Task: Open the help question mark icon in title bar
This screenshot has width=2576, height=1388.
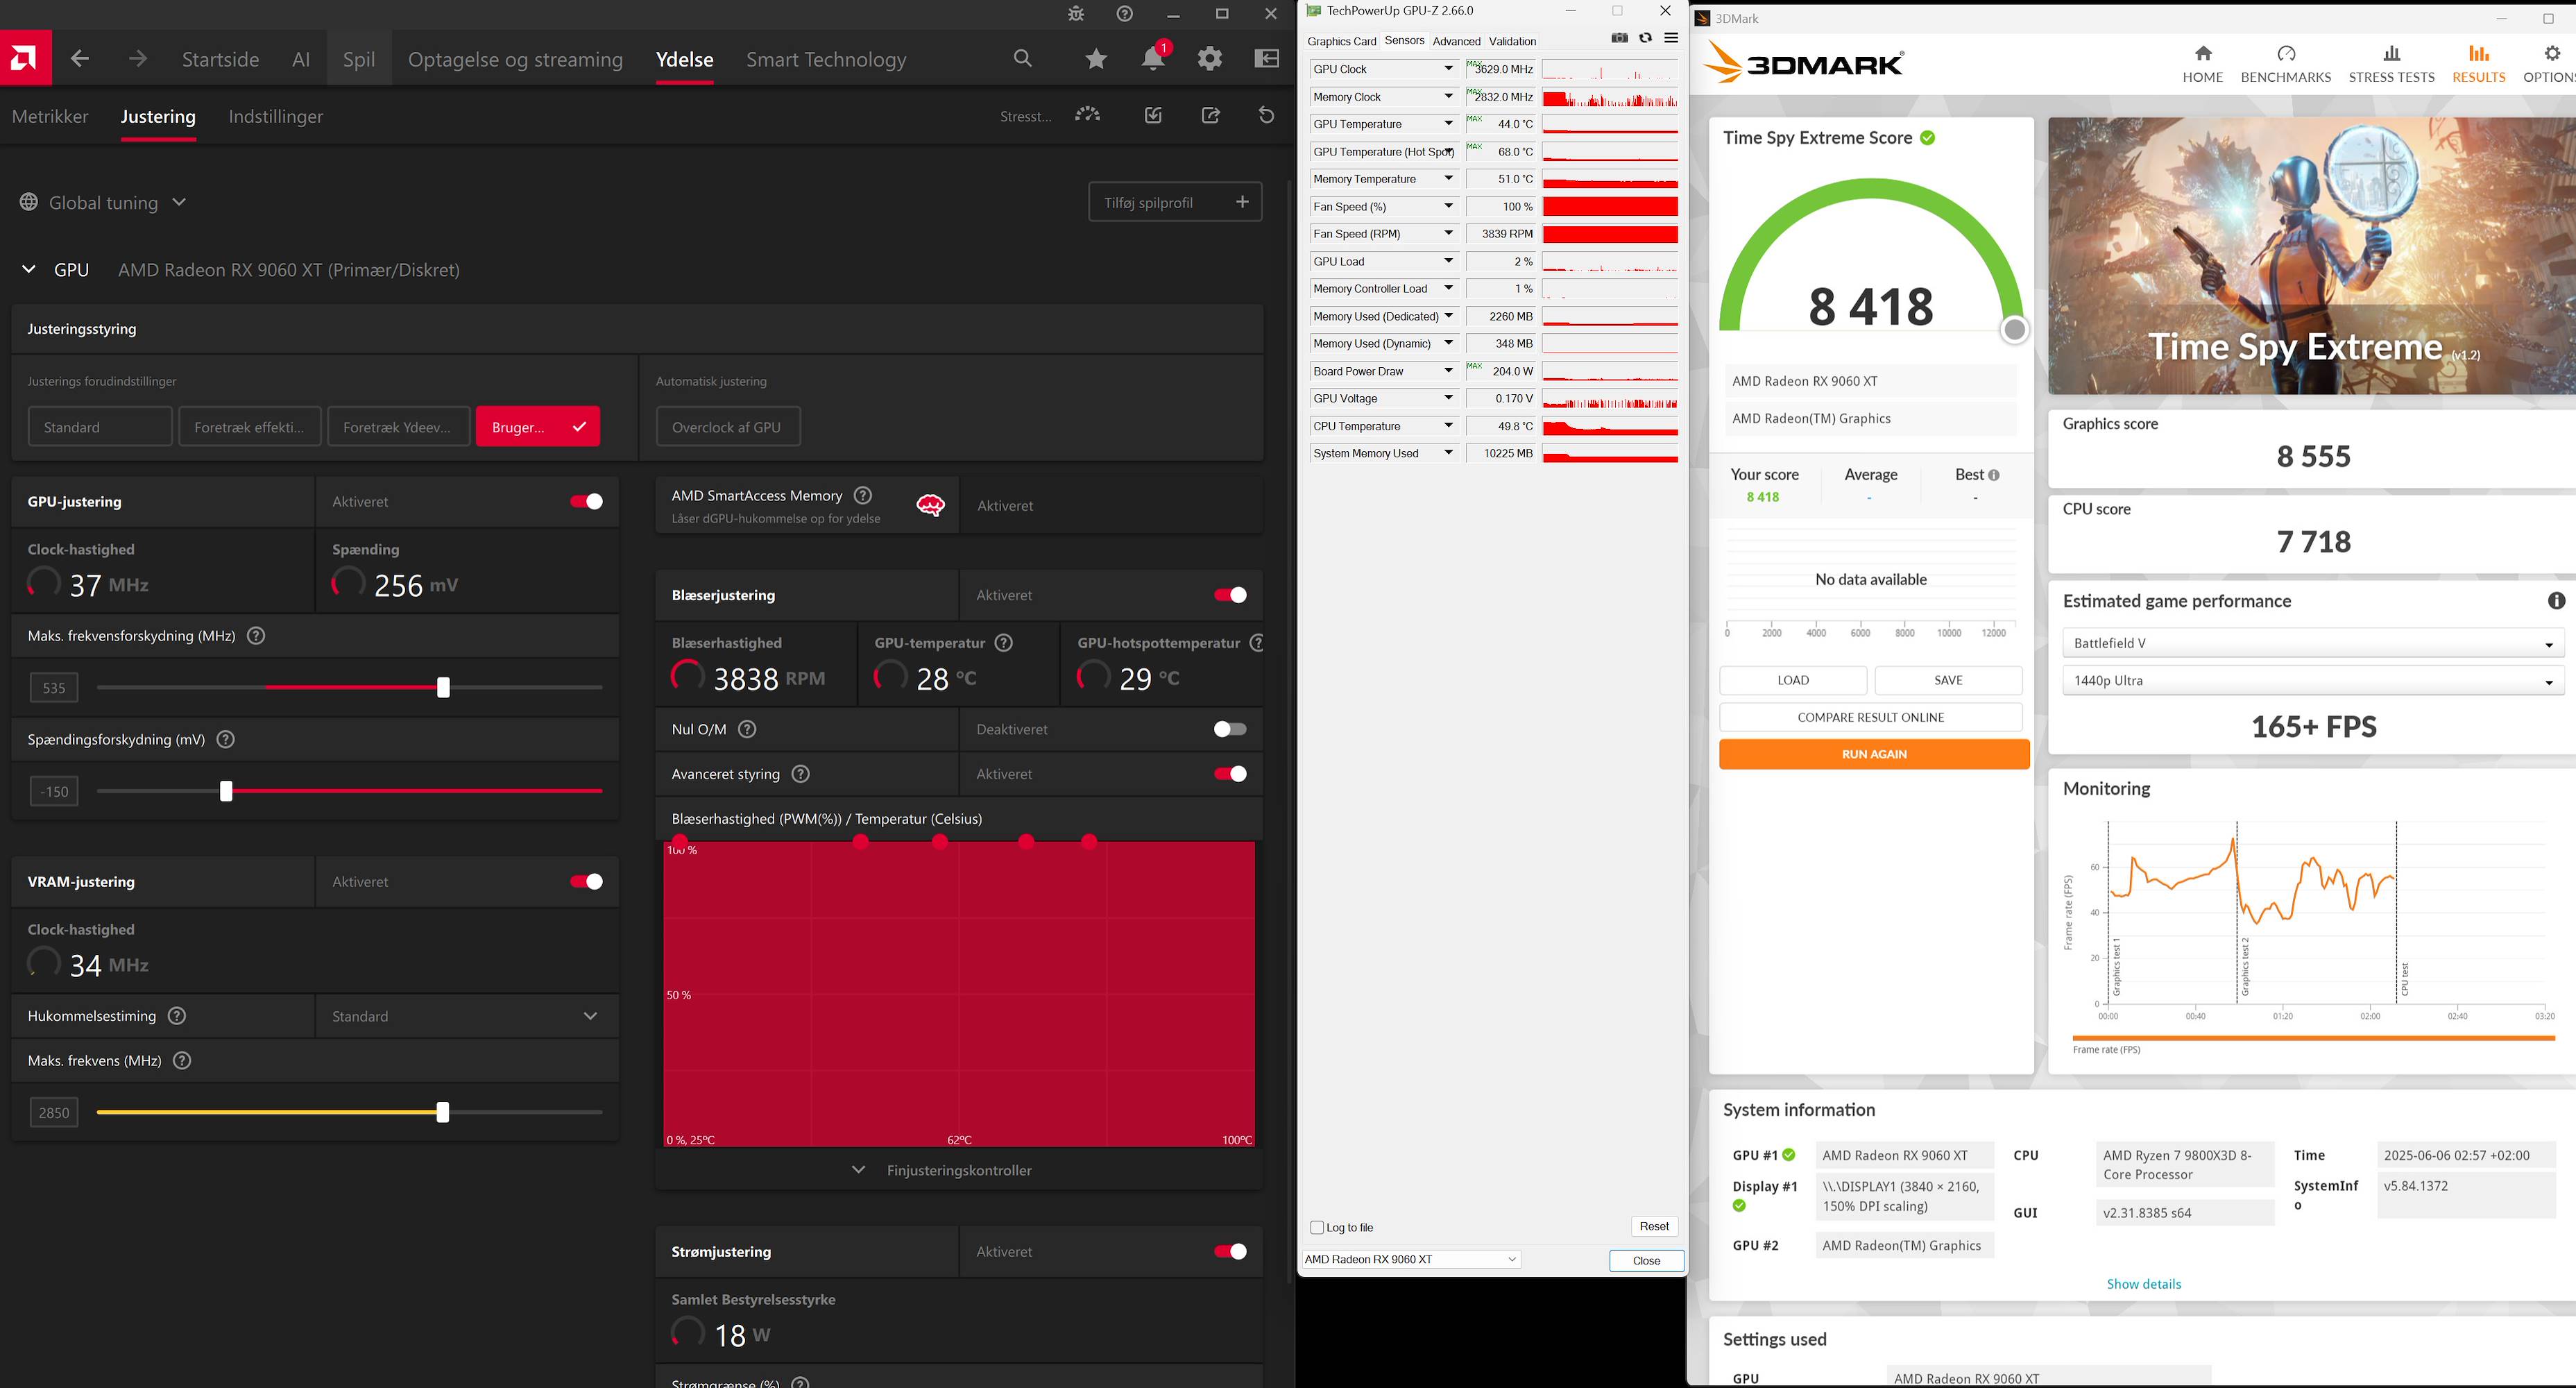Action: 1125,14
